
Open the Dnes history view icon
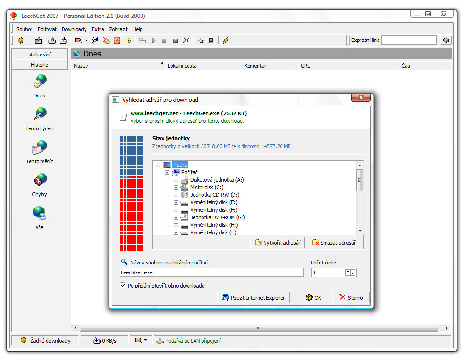click(x=40, y=81)
